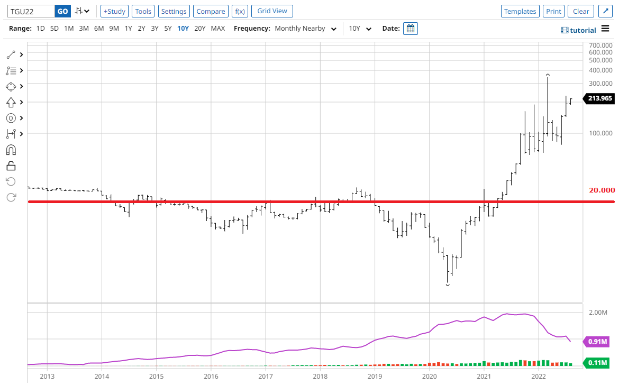Image resolution: width=628 pixels, height=385 pixels.
Task: Click the undo arrow icon
Action: [11, 181]
